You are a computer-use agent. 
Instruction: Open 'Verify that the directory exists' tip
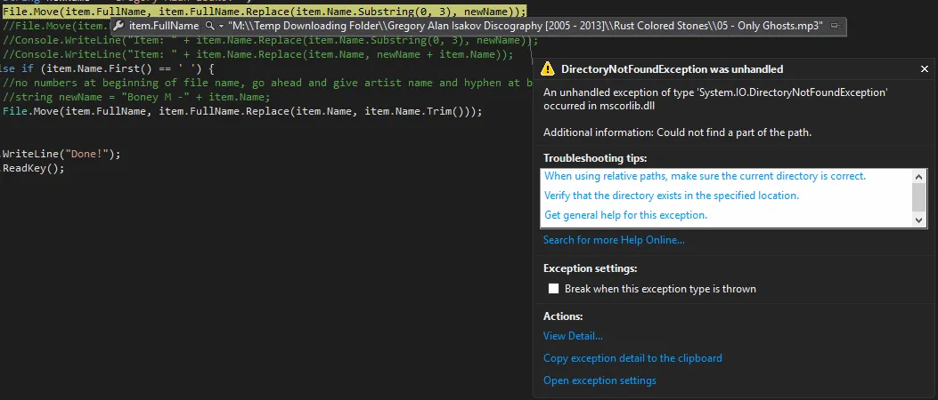[672, 196]
